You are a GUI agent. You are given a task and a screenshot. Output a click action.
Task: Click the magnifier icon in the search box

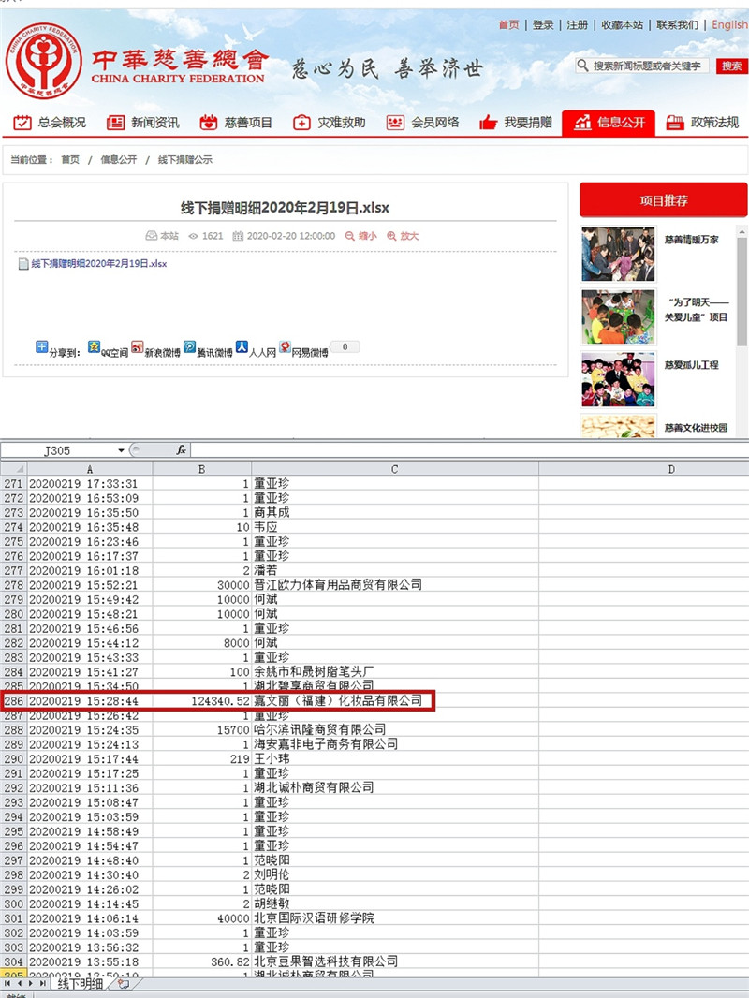pyautogui.click(x=582, y=65)
